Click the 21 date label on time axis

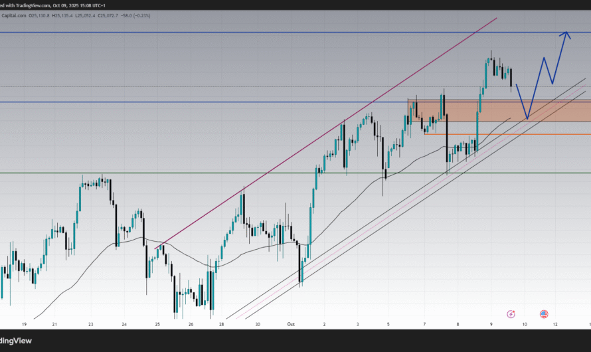point(54,325)
